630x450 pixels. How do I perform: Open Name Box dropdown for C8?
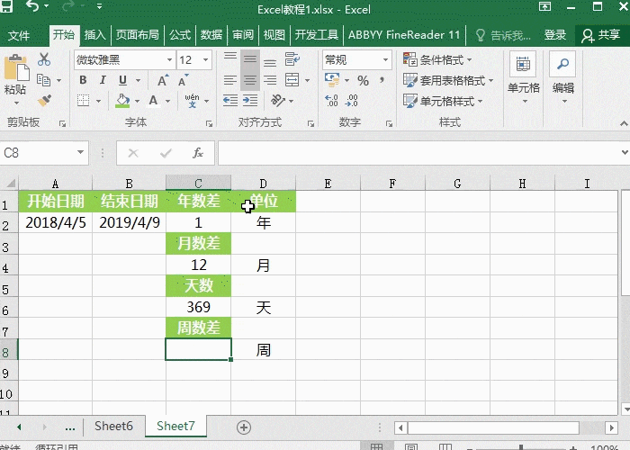point(80,153)
